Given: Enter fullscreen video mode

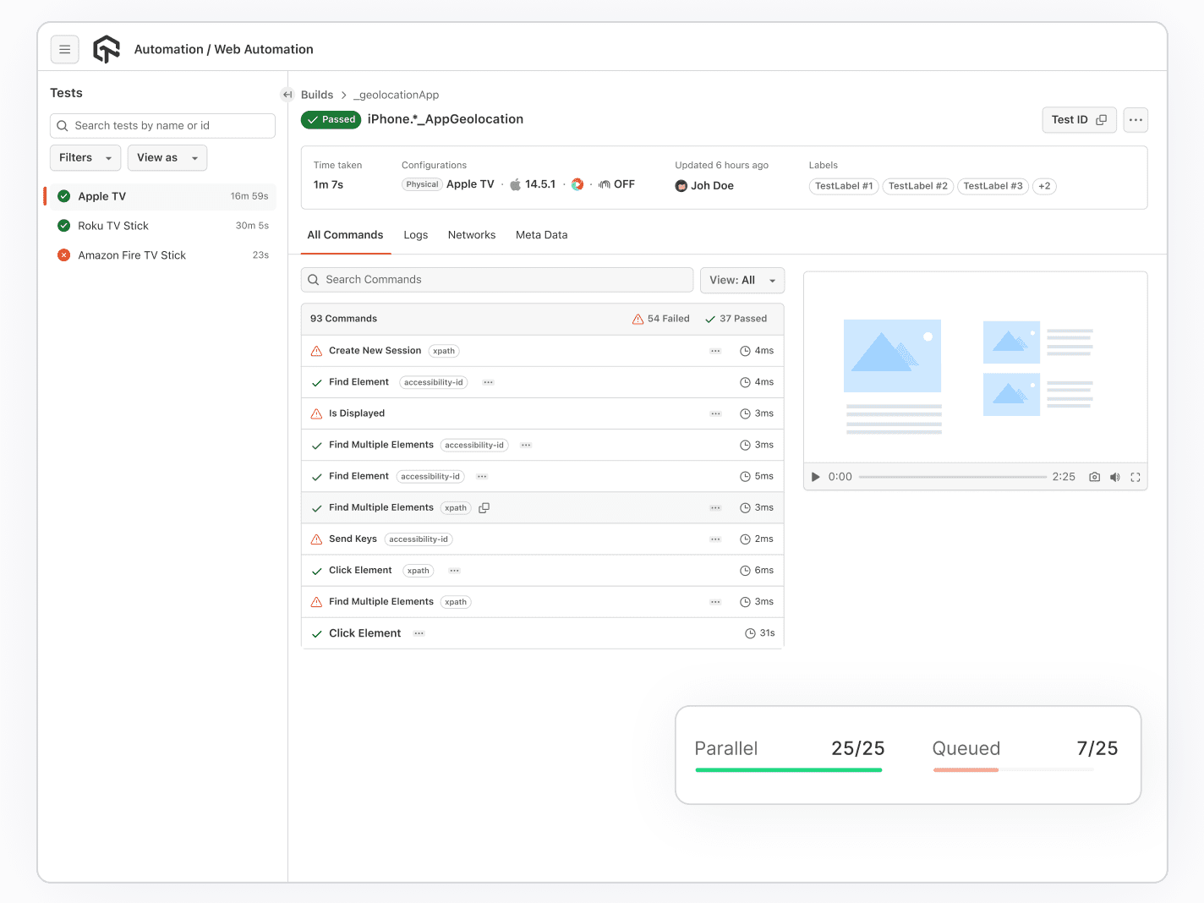Looking at the screenshot, I should (1136, 477).
